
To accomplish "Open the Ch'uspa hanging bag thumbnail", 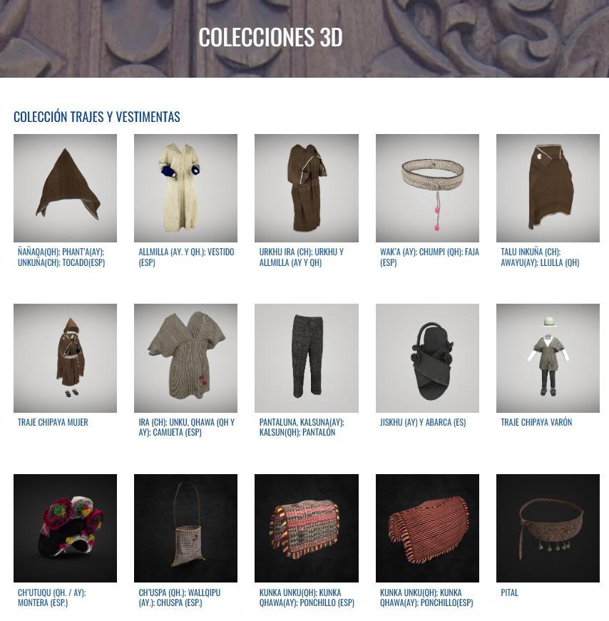I will tap(185, 528).
